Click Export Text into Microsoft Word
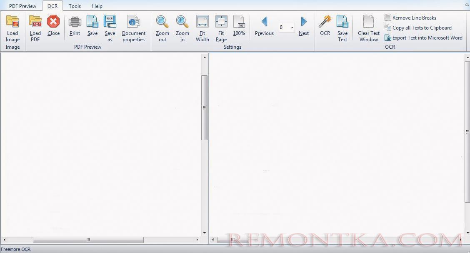 (x=427, y=38)
